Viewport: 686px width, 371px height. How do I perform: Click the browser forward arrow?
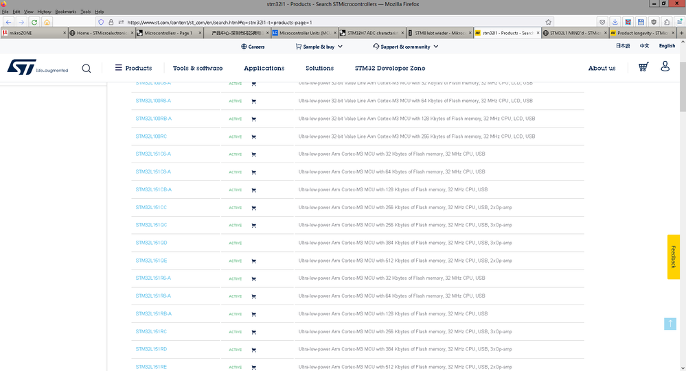pos(21,22)
